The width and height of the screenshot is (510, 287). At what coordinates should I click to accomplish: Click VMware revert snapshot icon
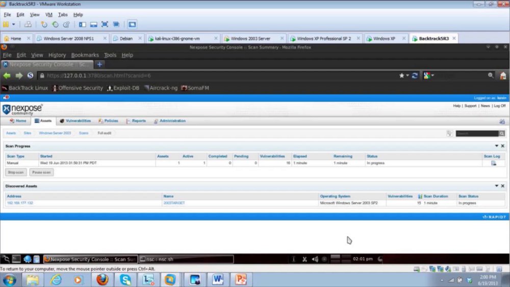(55, 25)
